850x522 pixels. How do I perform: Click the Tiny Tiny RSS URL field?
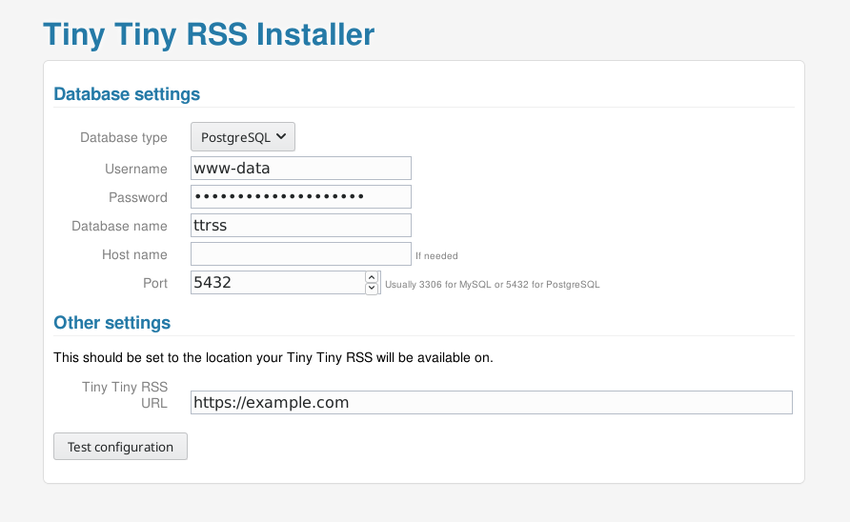coord(491,402)
